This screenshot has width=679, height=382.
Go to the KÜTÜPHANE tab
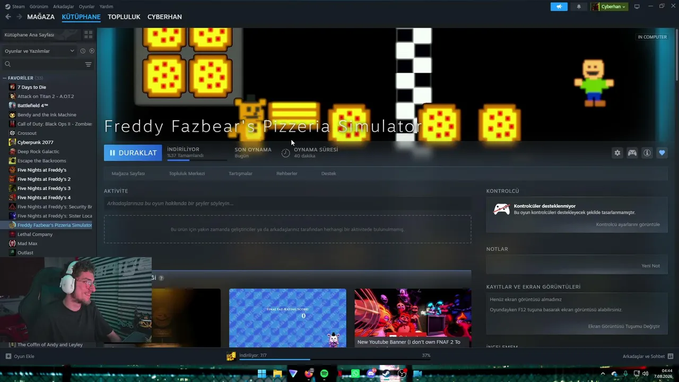point(81,17)
